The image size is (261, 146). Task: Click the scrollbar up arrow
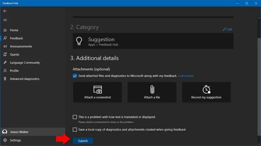click(259, 18)
